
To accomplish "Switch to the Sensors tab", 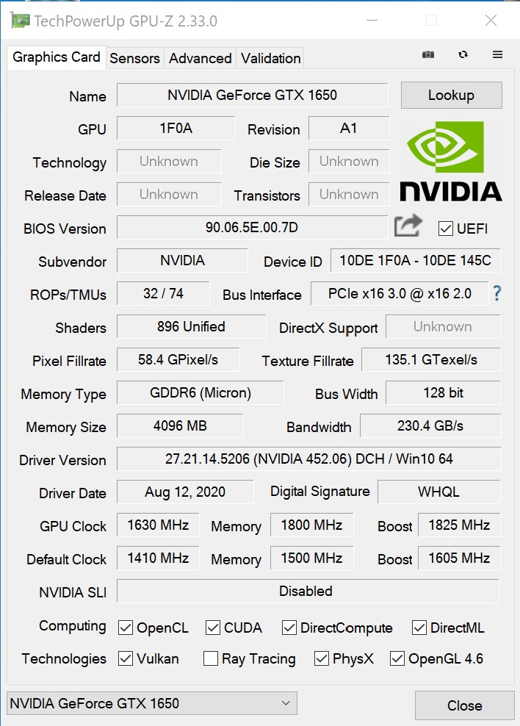I will pos(134,58).
